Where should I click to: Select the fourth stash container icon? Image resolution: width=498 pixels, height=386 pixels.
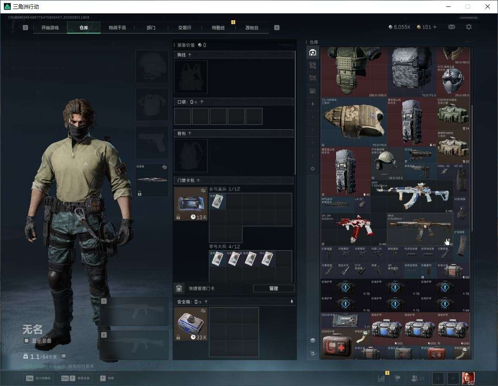(x=312, y=91)
